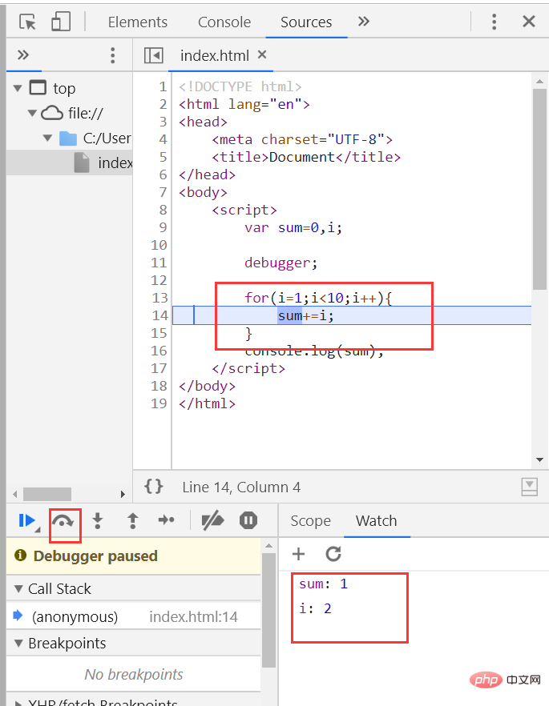
Task: Click the coverage drawer icon in editor status bar
Action: (529, 487)
